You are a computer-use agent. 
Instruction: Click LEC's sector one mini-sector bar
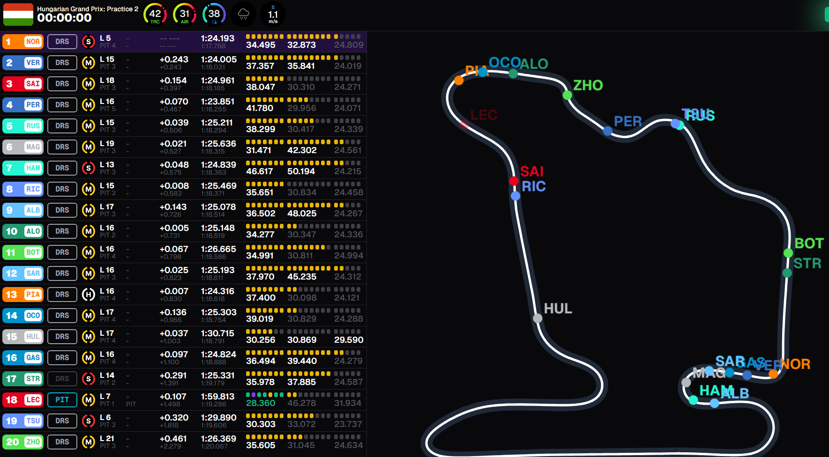265,395
